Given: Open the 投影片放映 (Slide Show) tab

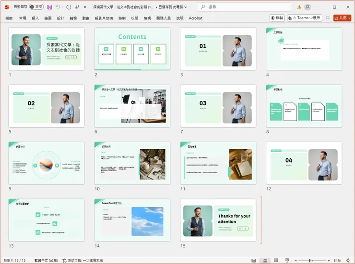Looking at the screenshot, I should coord(104,18).
